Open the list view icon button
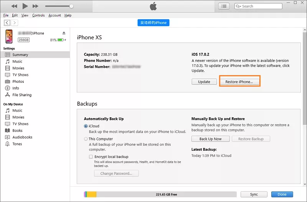The width and height of the screenshot is (307, 202). [224, 6]
